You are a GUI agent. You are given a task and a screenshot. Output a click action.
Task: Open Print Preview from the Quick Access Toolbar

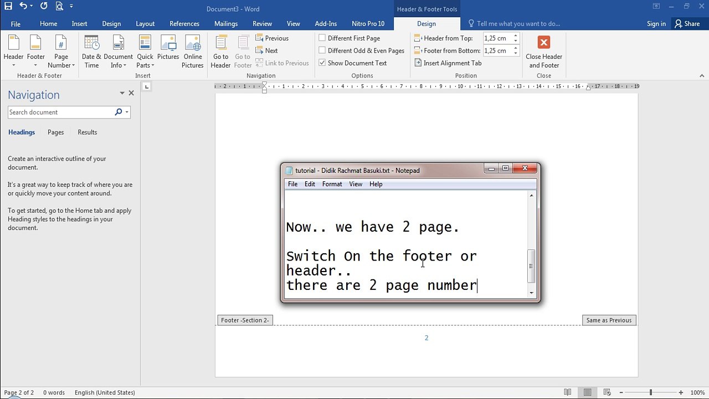(x=59, y=6)
